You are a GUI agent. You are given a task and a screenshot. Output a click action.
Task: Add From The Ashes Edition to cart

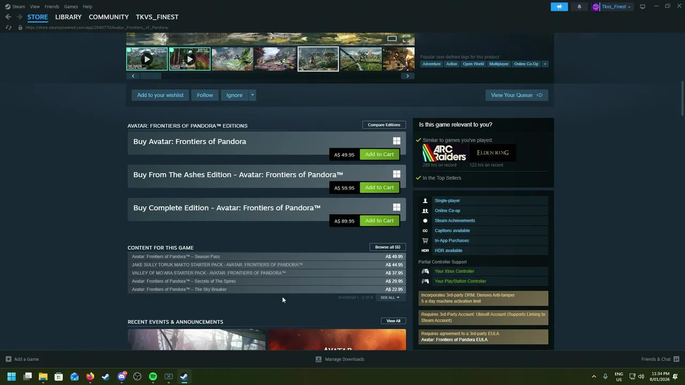coord(379,188)
